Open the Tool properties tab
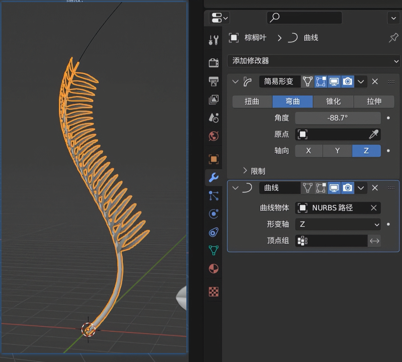402x362 pixels. pos(214,40)
